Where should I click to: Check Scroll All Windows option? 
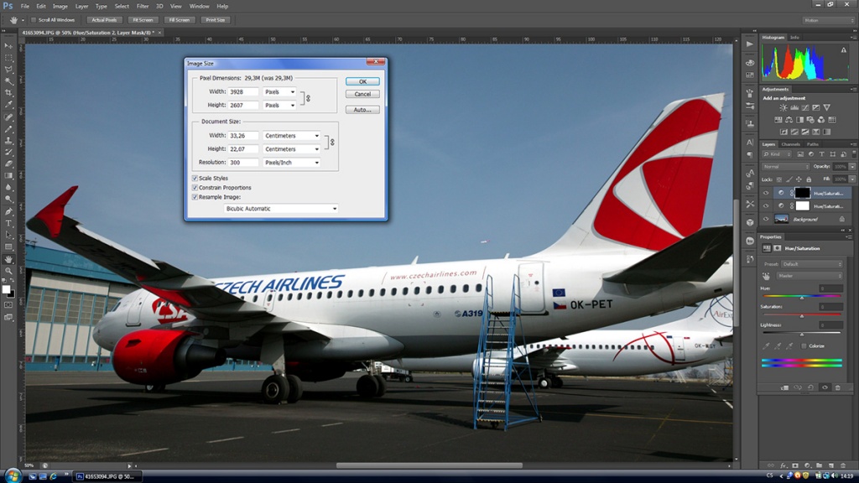point(34,20)
